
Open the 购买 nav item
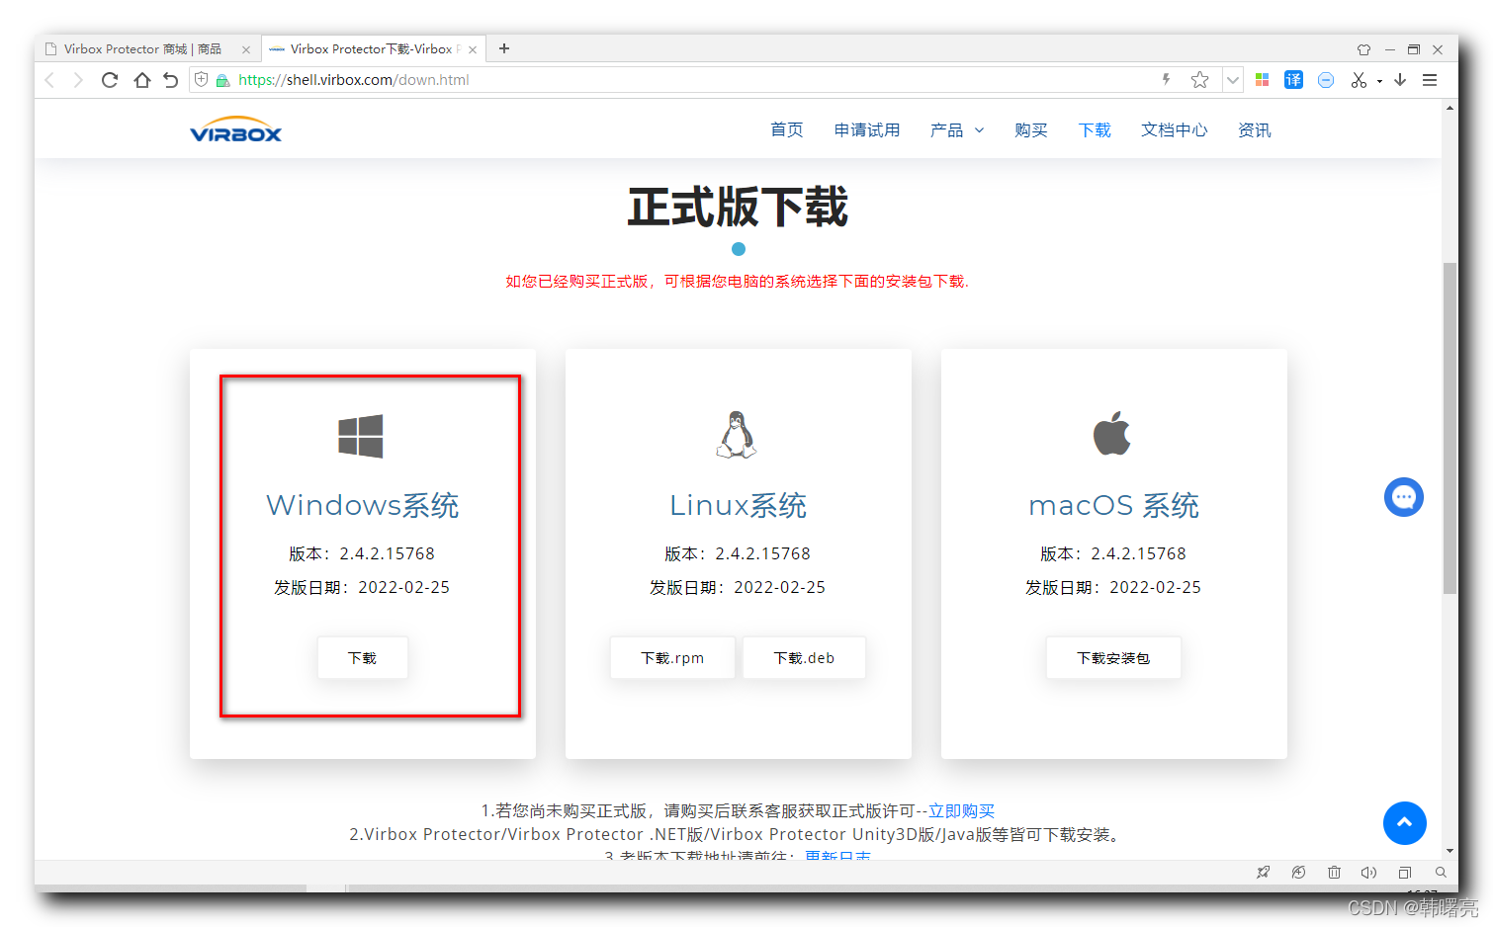[1031, 130]
